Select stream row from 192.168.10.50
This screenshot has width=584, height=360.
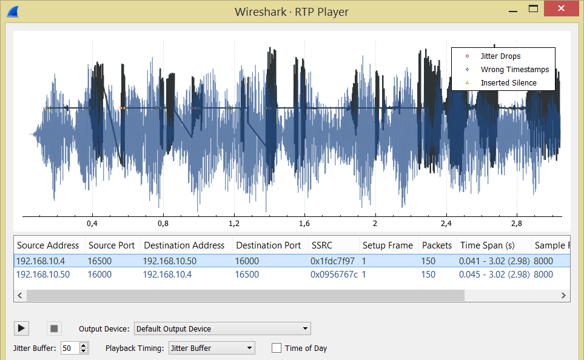pos(292,275)
